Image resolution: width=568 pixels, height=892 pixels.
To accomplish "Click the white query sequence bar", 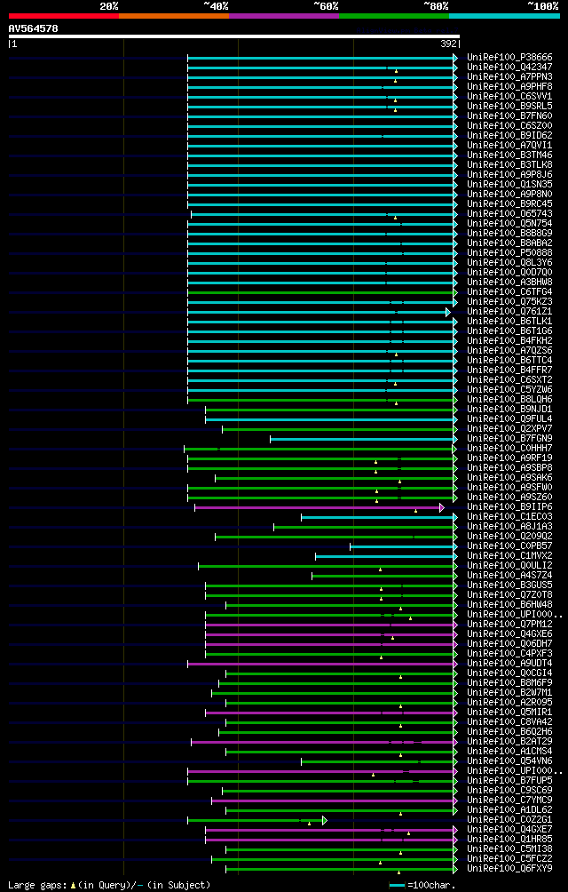I will click(233, 36).
